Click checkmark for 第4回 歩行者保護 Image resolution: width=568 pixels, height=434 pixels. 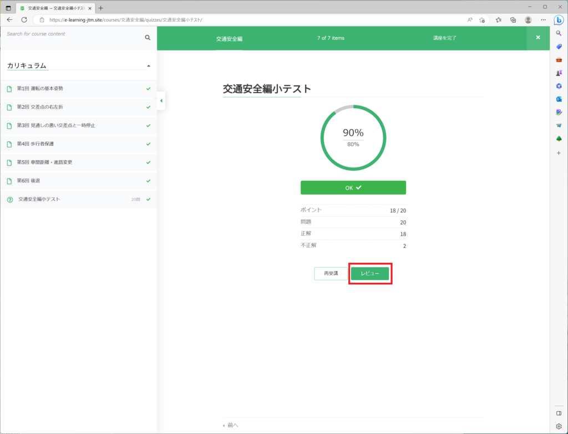tap(148, 144)
